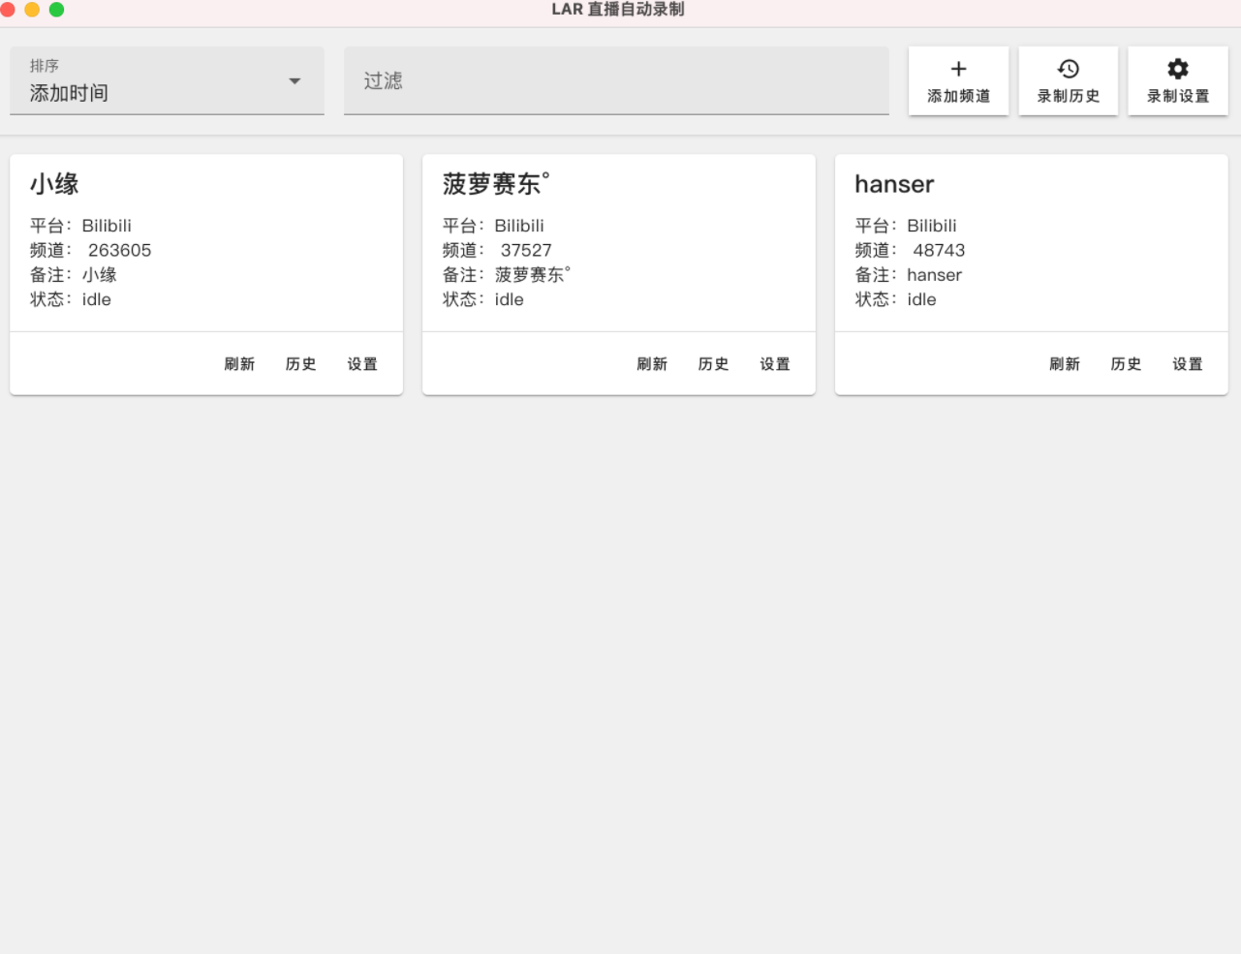Screen dimensions: 1241x954
Task: Open settings for 菠萝赛东° channel
Action: (775, 364)
